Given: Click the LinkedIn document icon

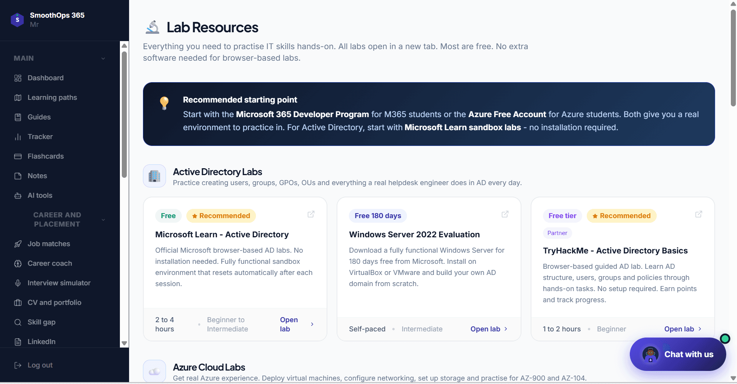Looking at the screenshot, I should pyautogui.click(x=18, y=342).
